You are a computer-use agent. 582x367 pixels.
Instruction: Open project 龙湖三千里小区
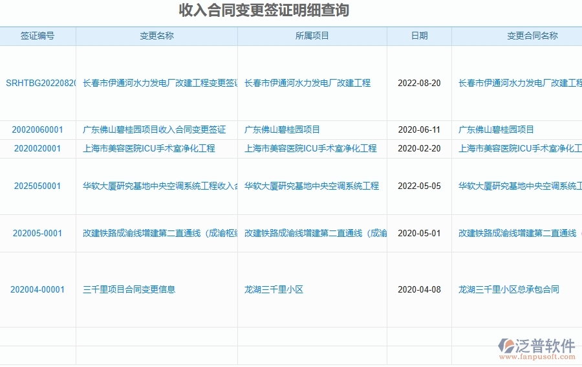(274, 289)
